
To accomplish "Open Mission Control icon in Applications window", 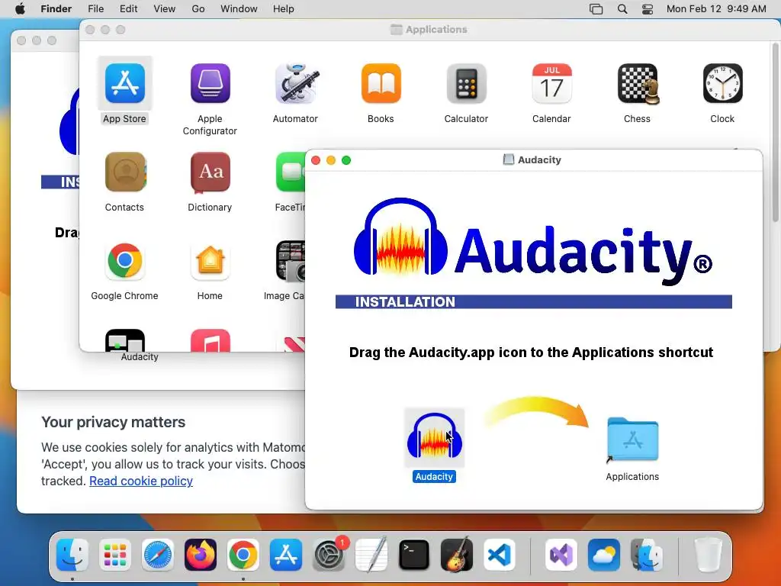I will [125, 340].
